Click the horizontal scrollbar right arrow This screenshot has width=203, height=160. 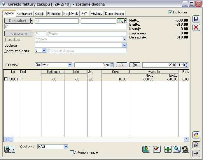186,139
